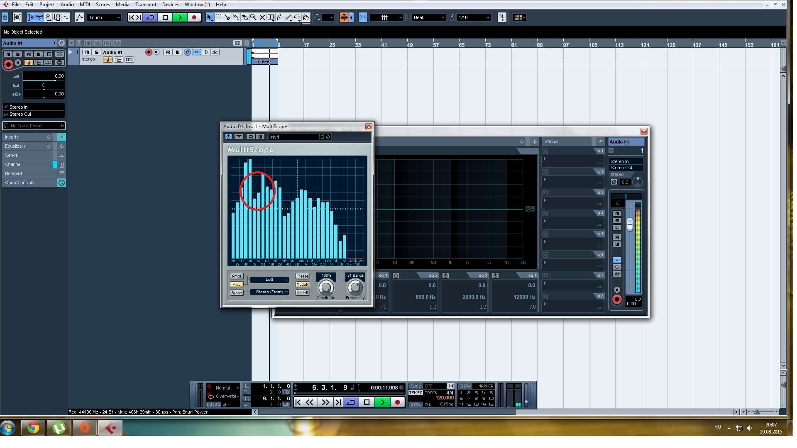Open the color selector tool in toolbar
The image size is (797, 448).
[x=519, y=17]
